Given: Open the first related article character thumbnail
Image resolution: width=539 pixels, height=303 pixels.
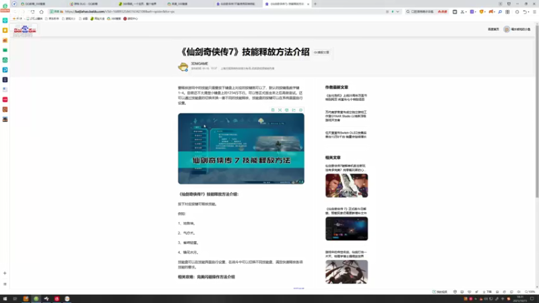Looking at the screenshot, I should point(346,186).
